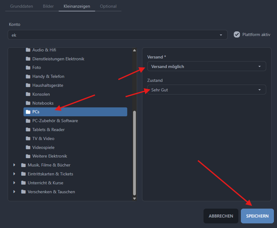The height and width of the screenshot is (228, 277).
Task: Open the Zustand condition dropdown
Action: point(206,90)
